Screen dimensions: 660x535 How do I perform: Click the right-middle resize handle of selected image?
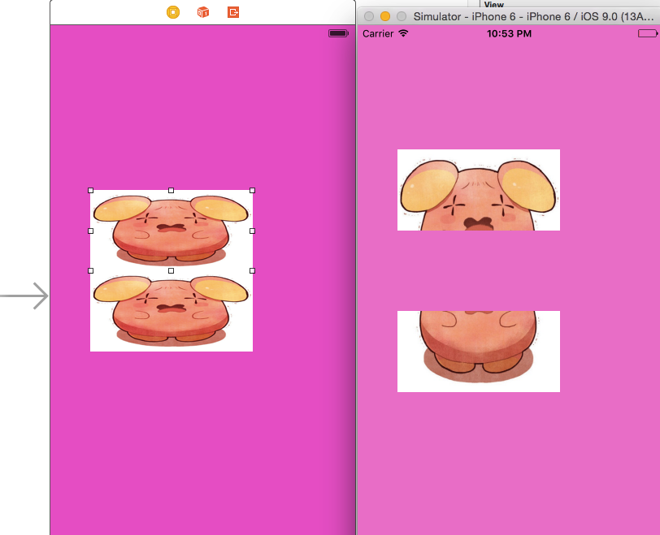(252, 231)
